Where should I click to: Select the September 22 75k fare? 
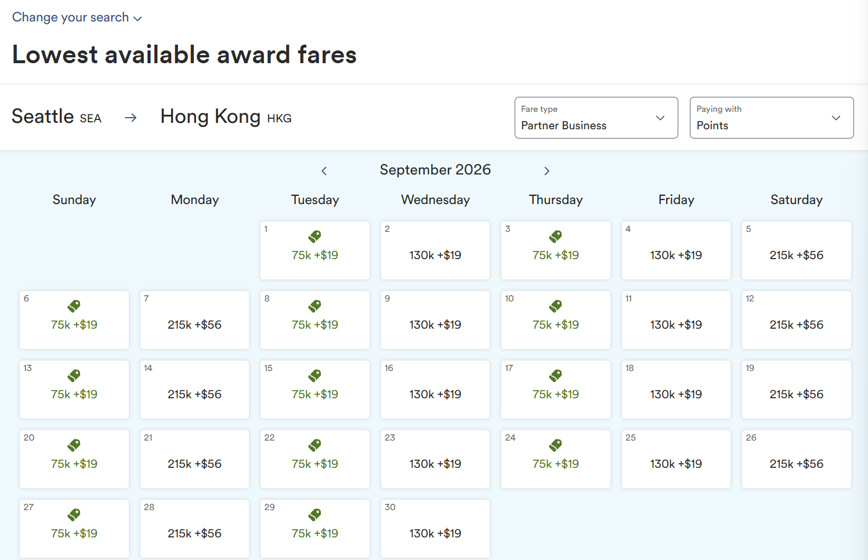(x=315, y=459)
